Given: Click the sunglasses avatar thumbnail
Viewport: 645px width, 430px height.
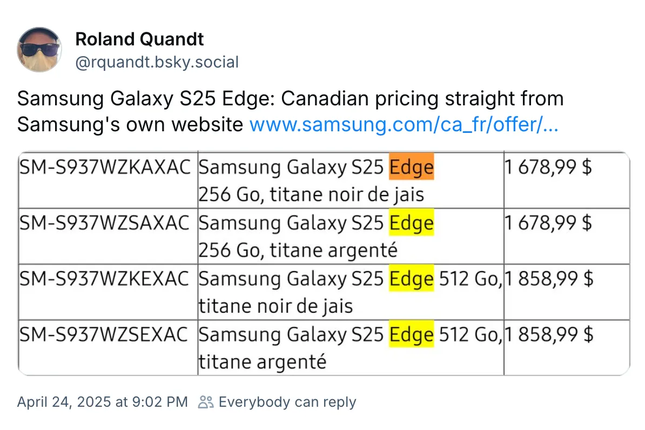Looking at the screenshot, I should [x=39, y=49].
